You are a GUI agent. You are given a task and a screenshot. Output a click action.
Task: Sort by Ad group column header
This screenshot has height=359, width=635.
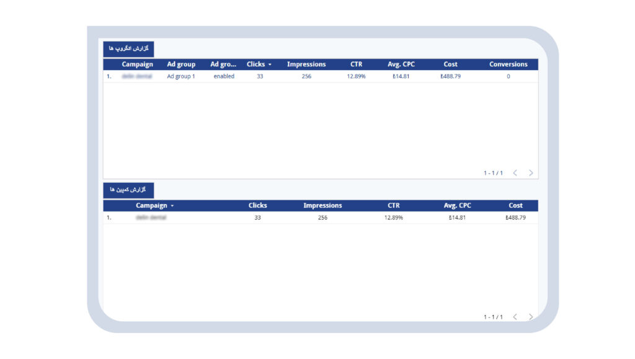[181, 64]
